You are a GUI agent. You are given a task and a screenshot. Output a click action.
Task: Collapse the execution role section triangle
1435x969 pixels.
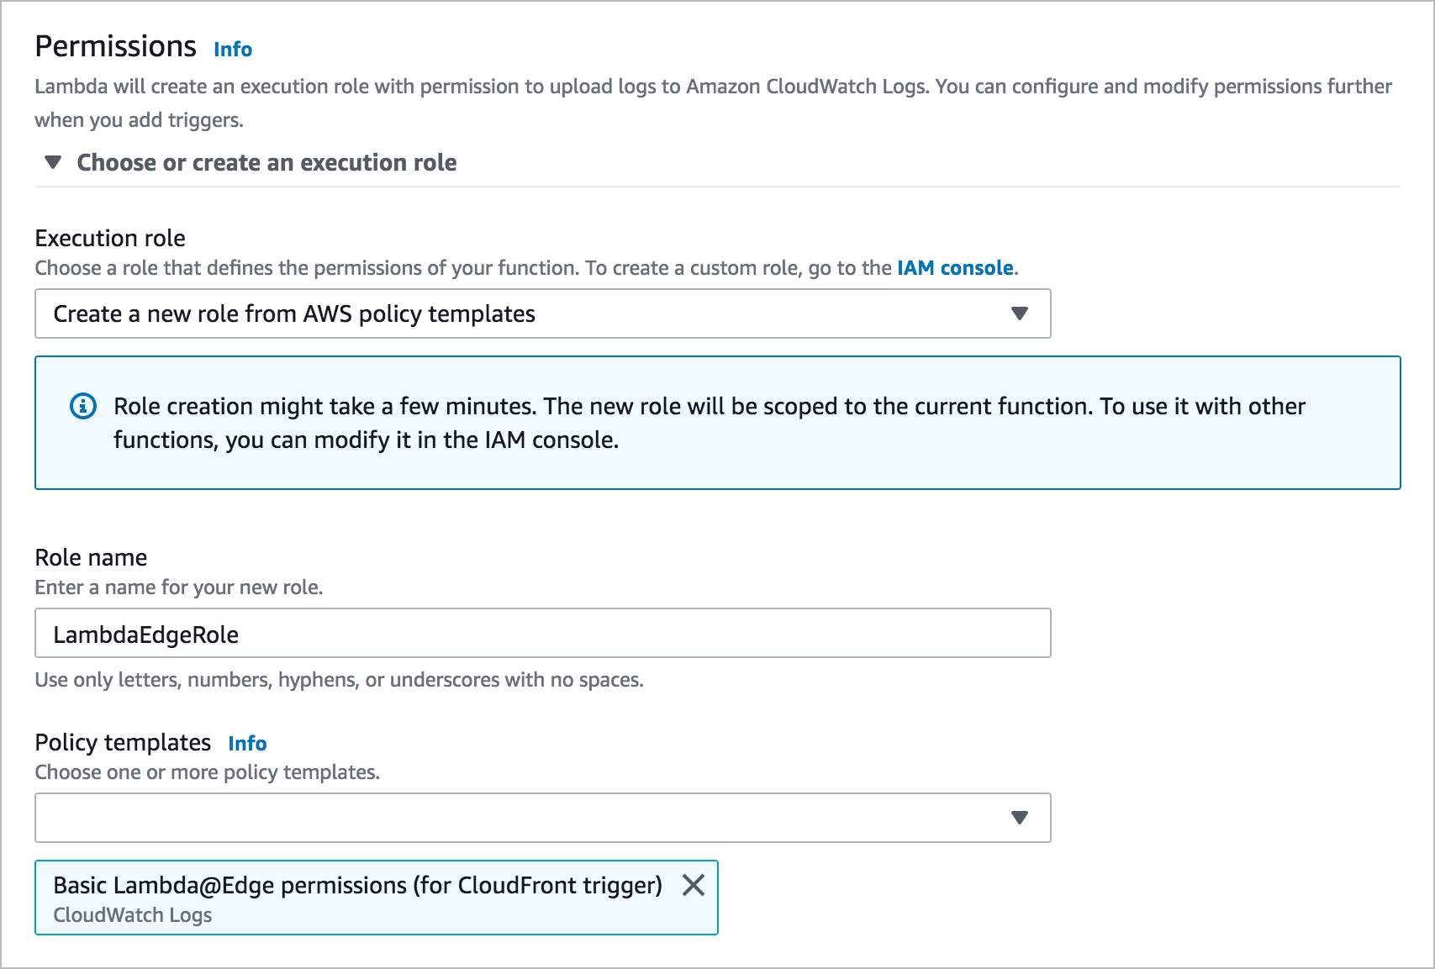[53, 162]
